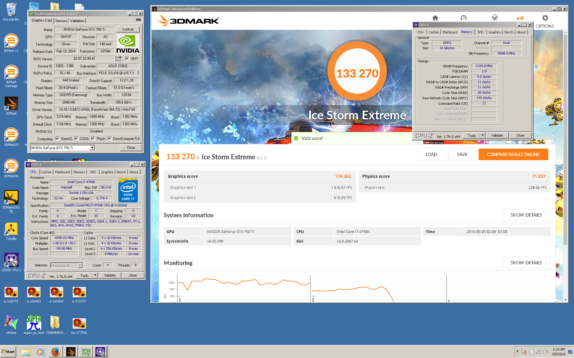The width and height of the screenshot is (574, 358).
Task: Open Windows Explorer from the taskbar
Action: point(26,352)
